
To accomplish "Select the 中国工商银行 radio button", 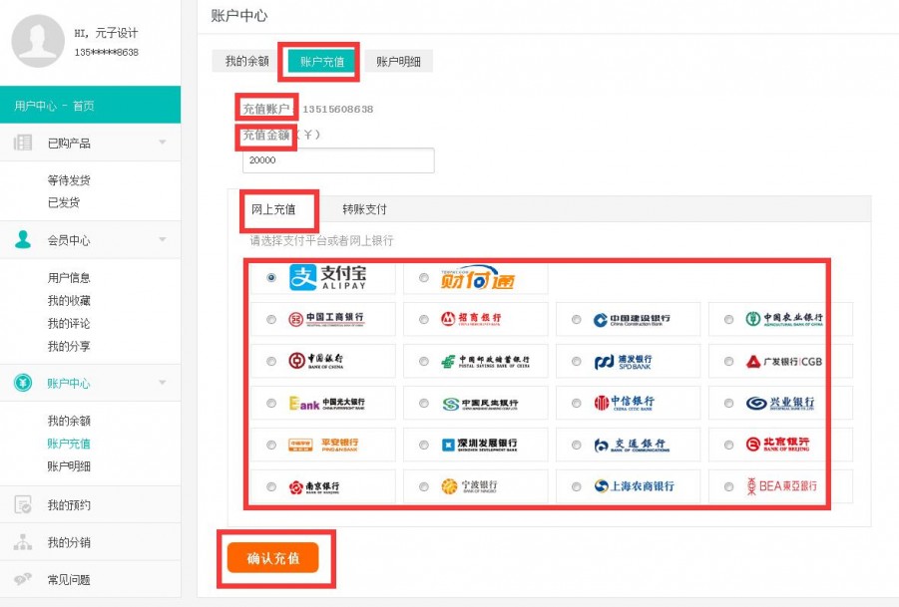I will coord(271,320).
